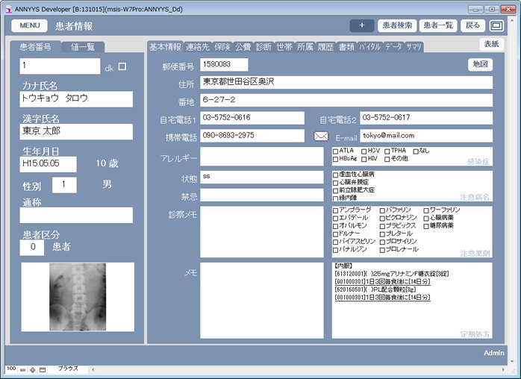Open the 公費 tab
This screenshot has width=521, height=379.
(x=243, y=47)
